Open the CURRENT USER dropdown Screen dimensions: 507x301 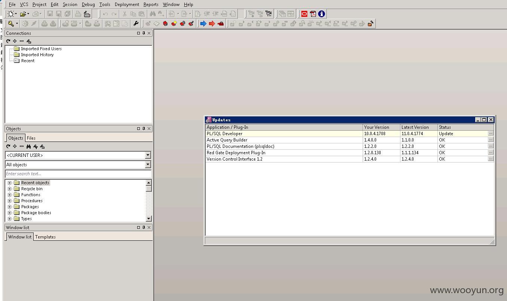pyautogui.click(x=148, y=155)
